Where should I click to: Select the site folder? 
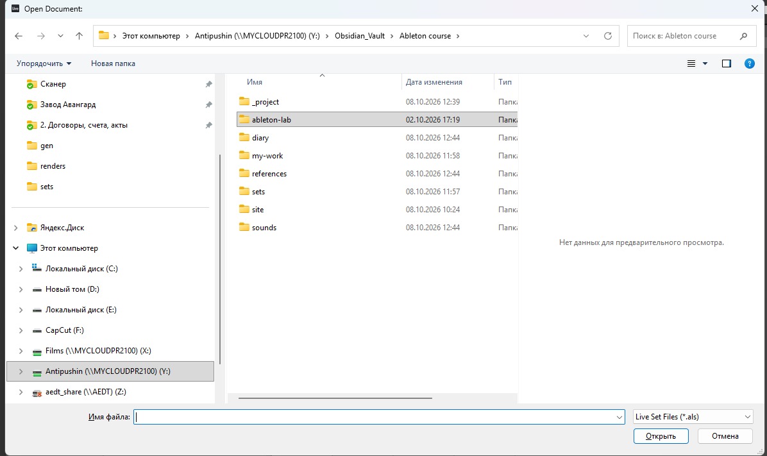[377, 210]
